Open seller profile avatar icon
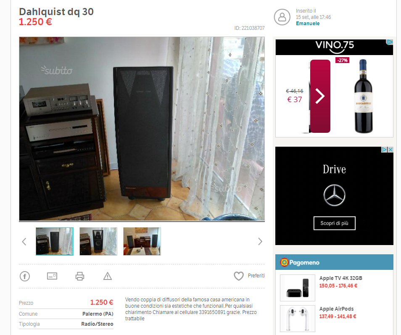The height and width of the screenshot is (335, 401). point(282,17)
